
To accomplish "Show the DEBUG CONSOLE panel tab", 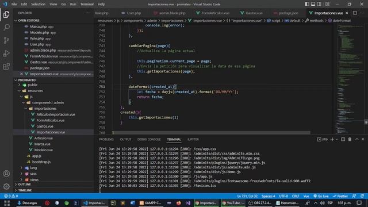I will [x=149, y=139].
